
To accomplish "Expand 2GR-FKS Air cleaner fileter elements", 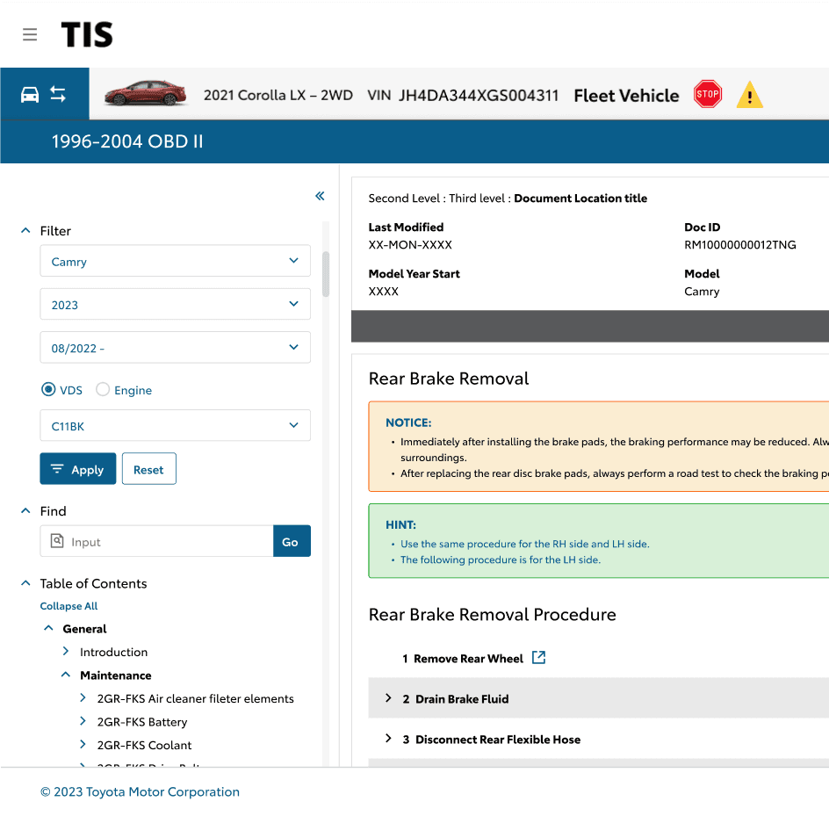I will click(83, 698).
